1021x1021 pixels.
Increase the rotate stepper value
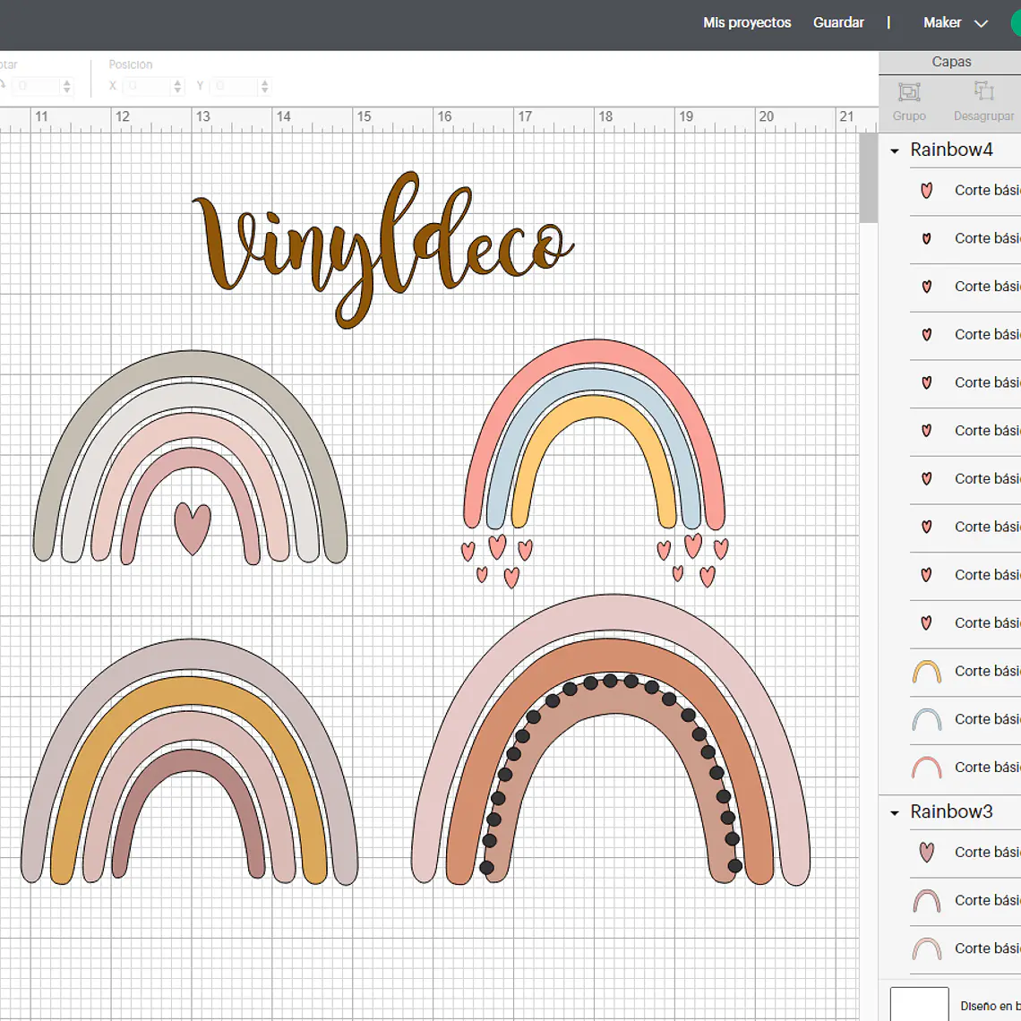(66, 82)
